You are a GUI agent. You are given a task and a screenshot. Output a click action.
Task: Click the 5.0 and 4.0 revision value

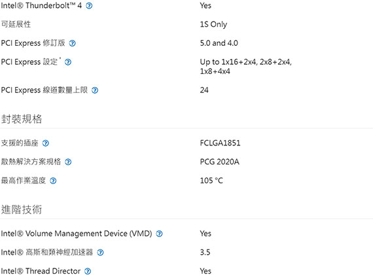[x=219, y=43]
